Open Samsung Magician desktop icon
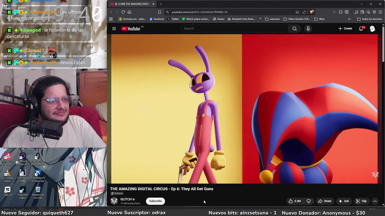The width and height of the screenshot is (385, 216). (x=23, y=159)
